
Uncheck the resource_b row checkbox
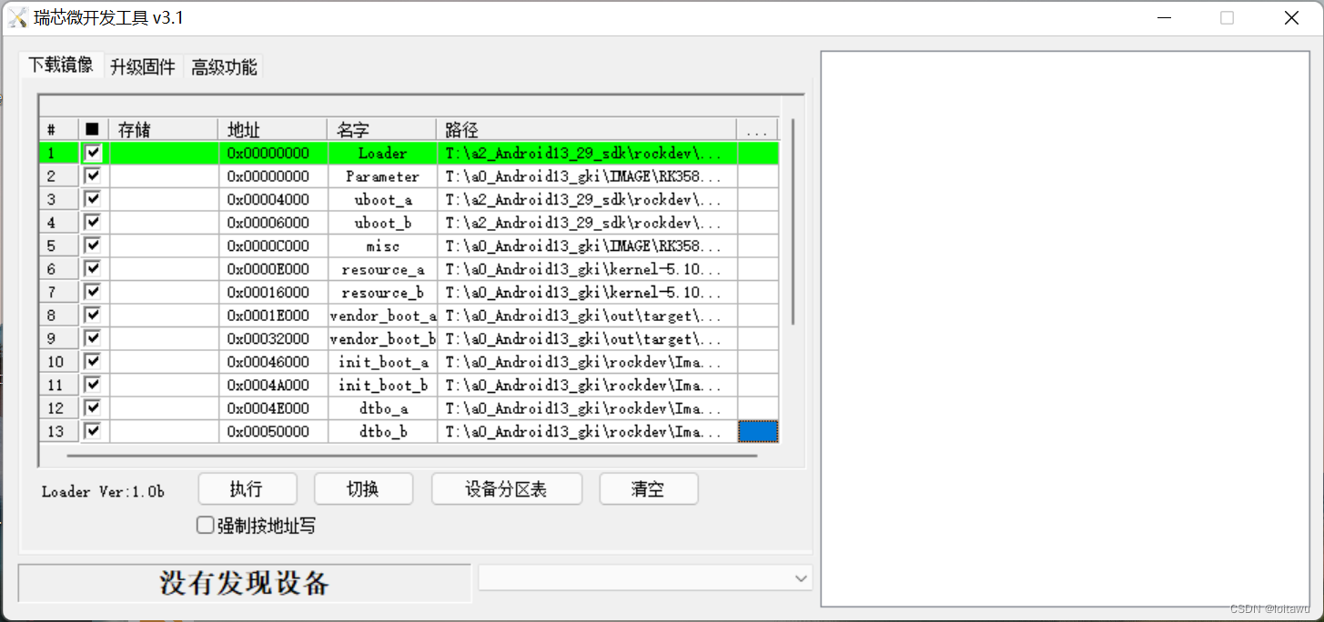click(x=93, y=292)
